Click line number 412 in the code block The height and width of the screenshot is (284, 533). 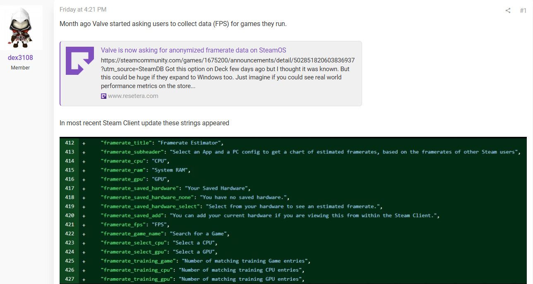click(70, 143)
